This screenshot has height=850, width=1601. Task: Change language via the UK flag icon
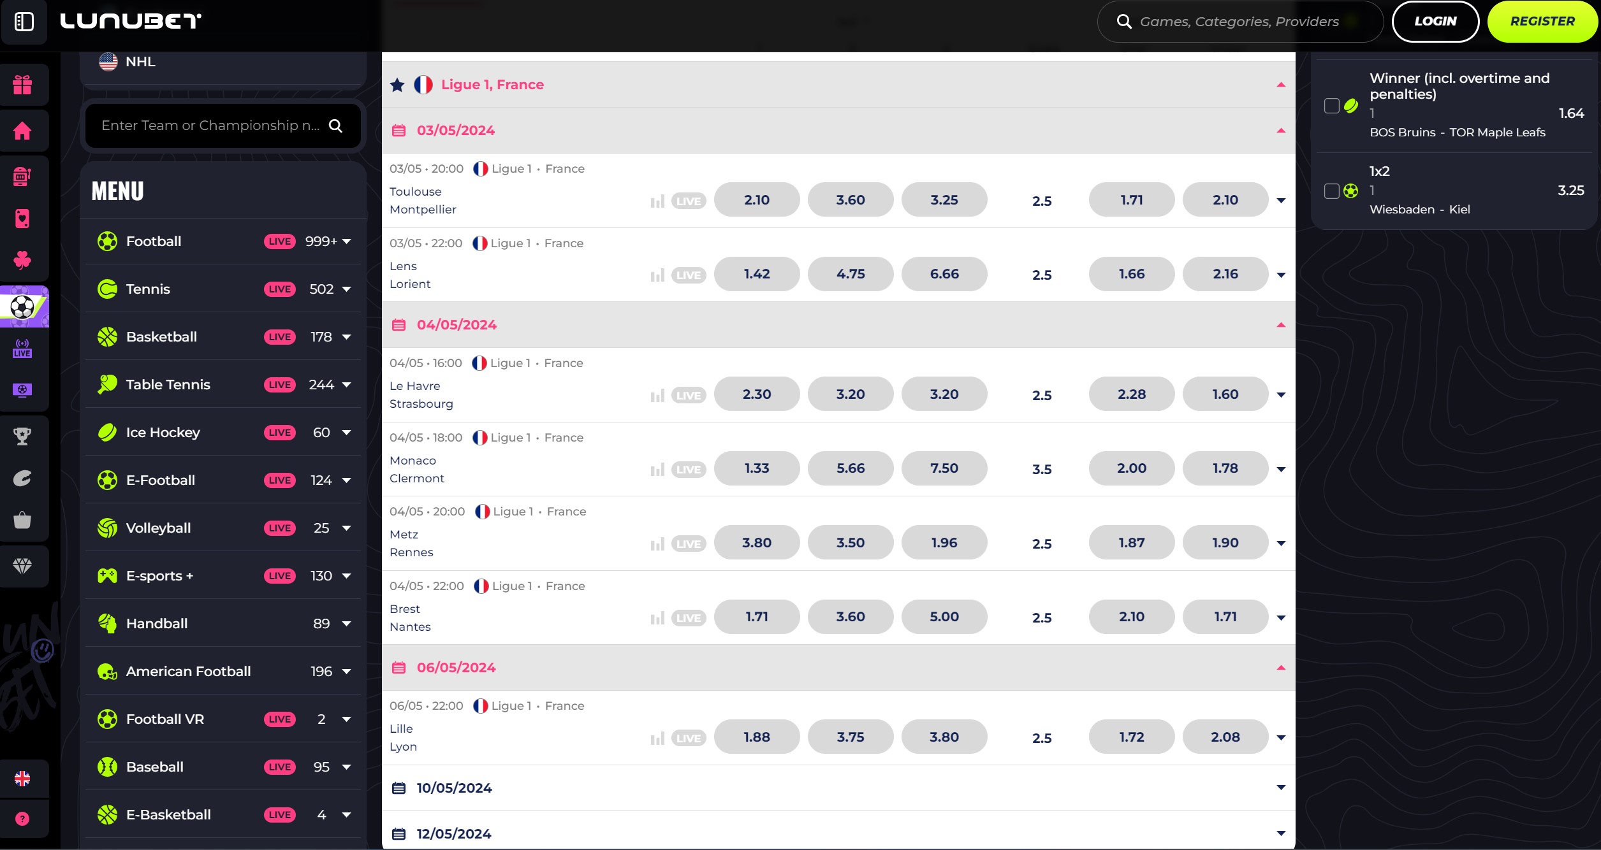(22, 778)
